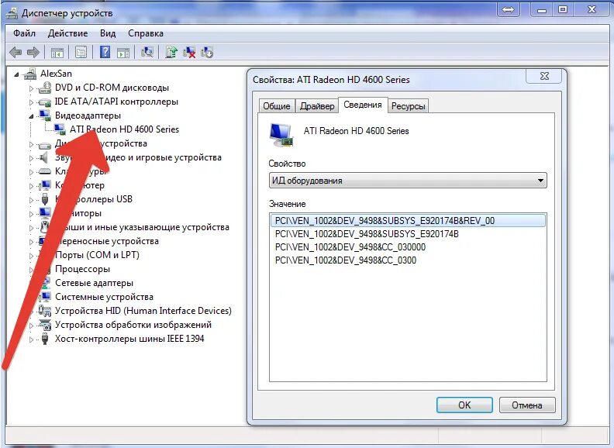Screen dimensions: 614x448
Task: Open the Действие menu
Action: (67, 33)
